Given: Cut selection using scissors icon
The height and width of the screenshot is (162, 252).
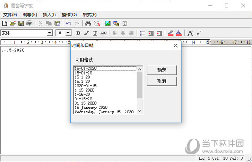Looking at the screenshot, I should tap(40, 23).
